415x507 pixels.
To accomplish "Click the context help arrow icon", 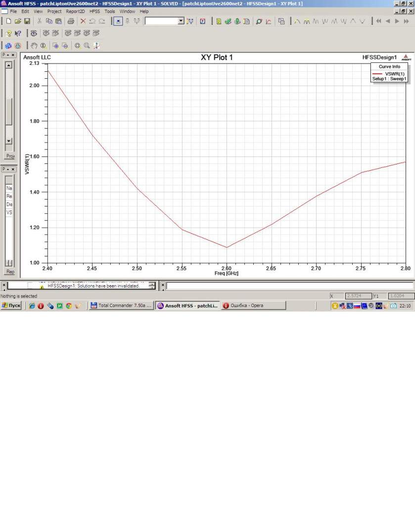I will point(18,33).
